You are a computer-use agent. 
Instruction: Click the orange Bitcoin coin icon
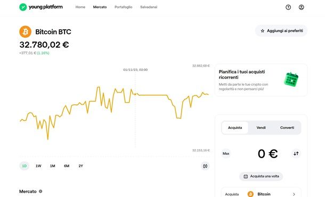(25, 32)
